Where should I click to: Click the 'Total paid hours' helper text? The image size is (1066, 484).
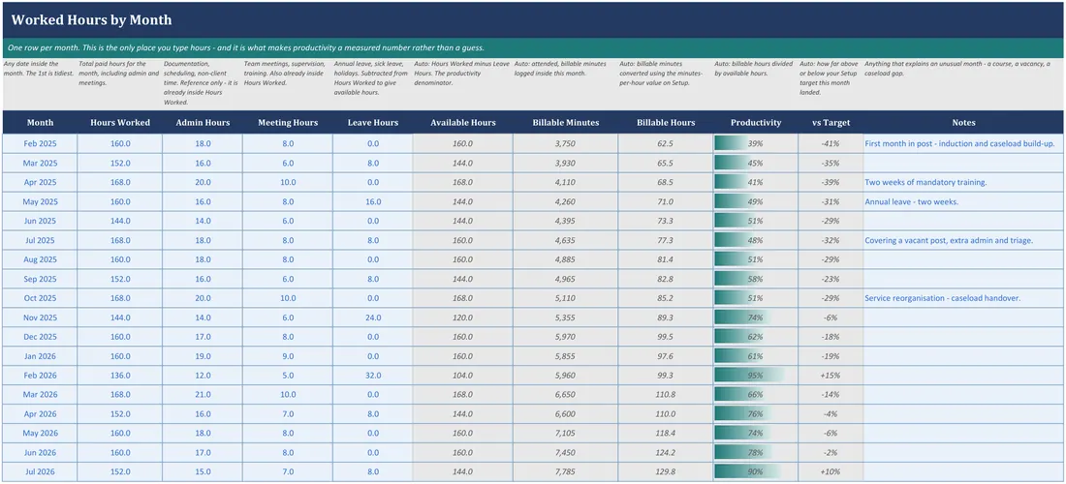119,74
